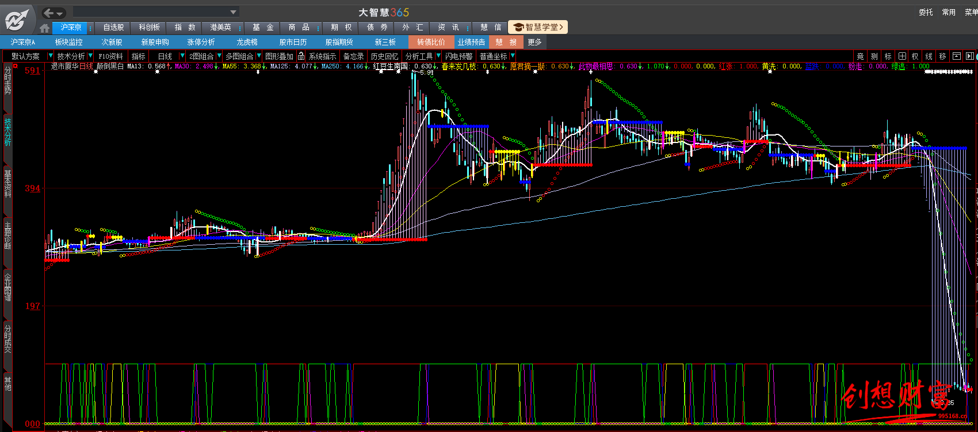Open 次新股 in the submenu bar

(112, 43)
